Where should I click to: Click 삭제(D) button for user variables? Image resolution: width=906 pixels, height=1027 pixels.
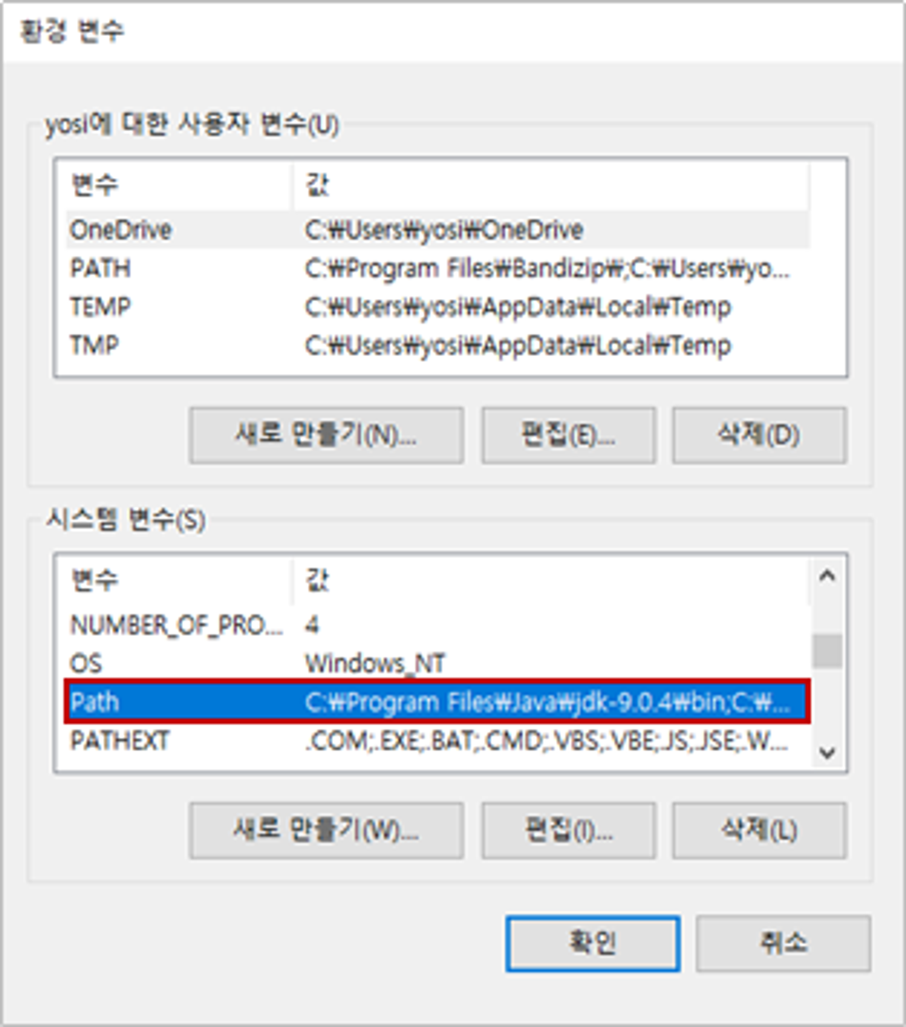(x=759, y=435)
